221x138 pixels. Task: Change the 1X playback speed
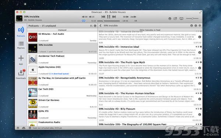(x=136, y=21)
